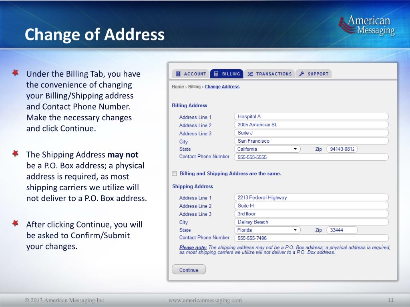Click the shipping Zip field 33444
This screenshot has width=410, height=307.
click(342, 230)
